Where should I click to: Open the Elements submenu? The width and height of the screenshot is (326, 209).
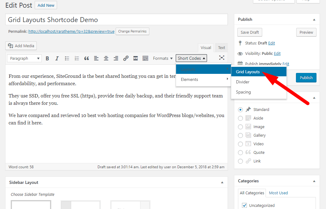pos(203,79)
